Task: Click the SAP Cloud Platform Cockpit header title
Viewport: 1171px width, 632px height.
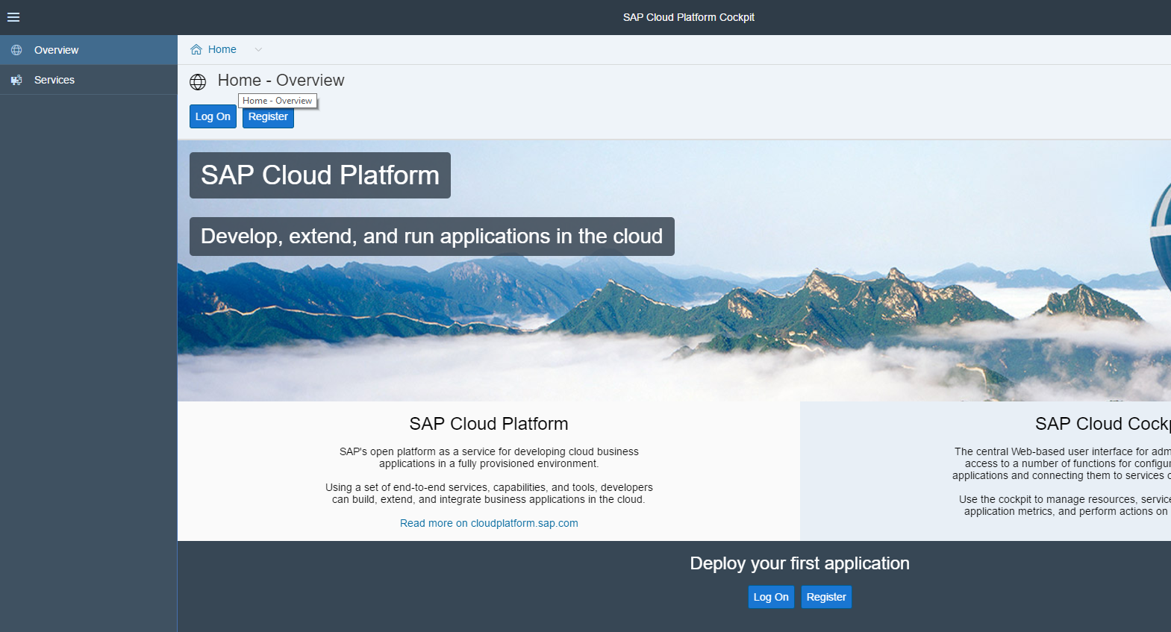Action: coord(689,17)
